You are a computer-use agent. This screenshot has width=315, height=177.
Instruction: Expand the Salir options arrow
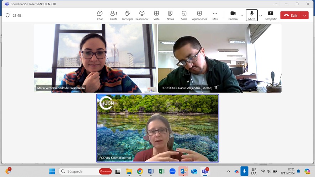(305, 16)
